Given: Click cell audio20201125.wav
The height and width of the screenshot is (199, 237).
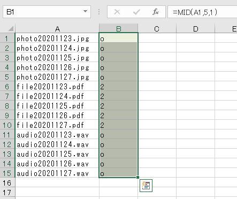Looking at the screenshot, I should (57, 154).
